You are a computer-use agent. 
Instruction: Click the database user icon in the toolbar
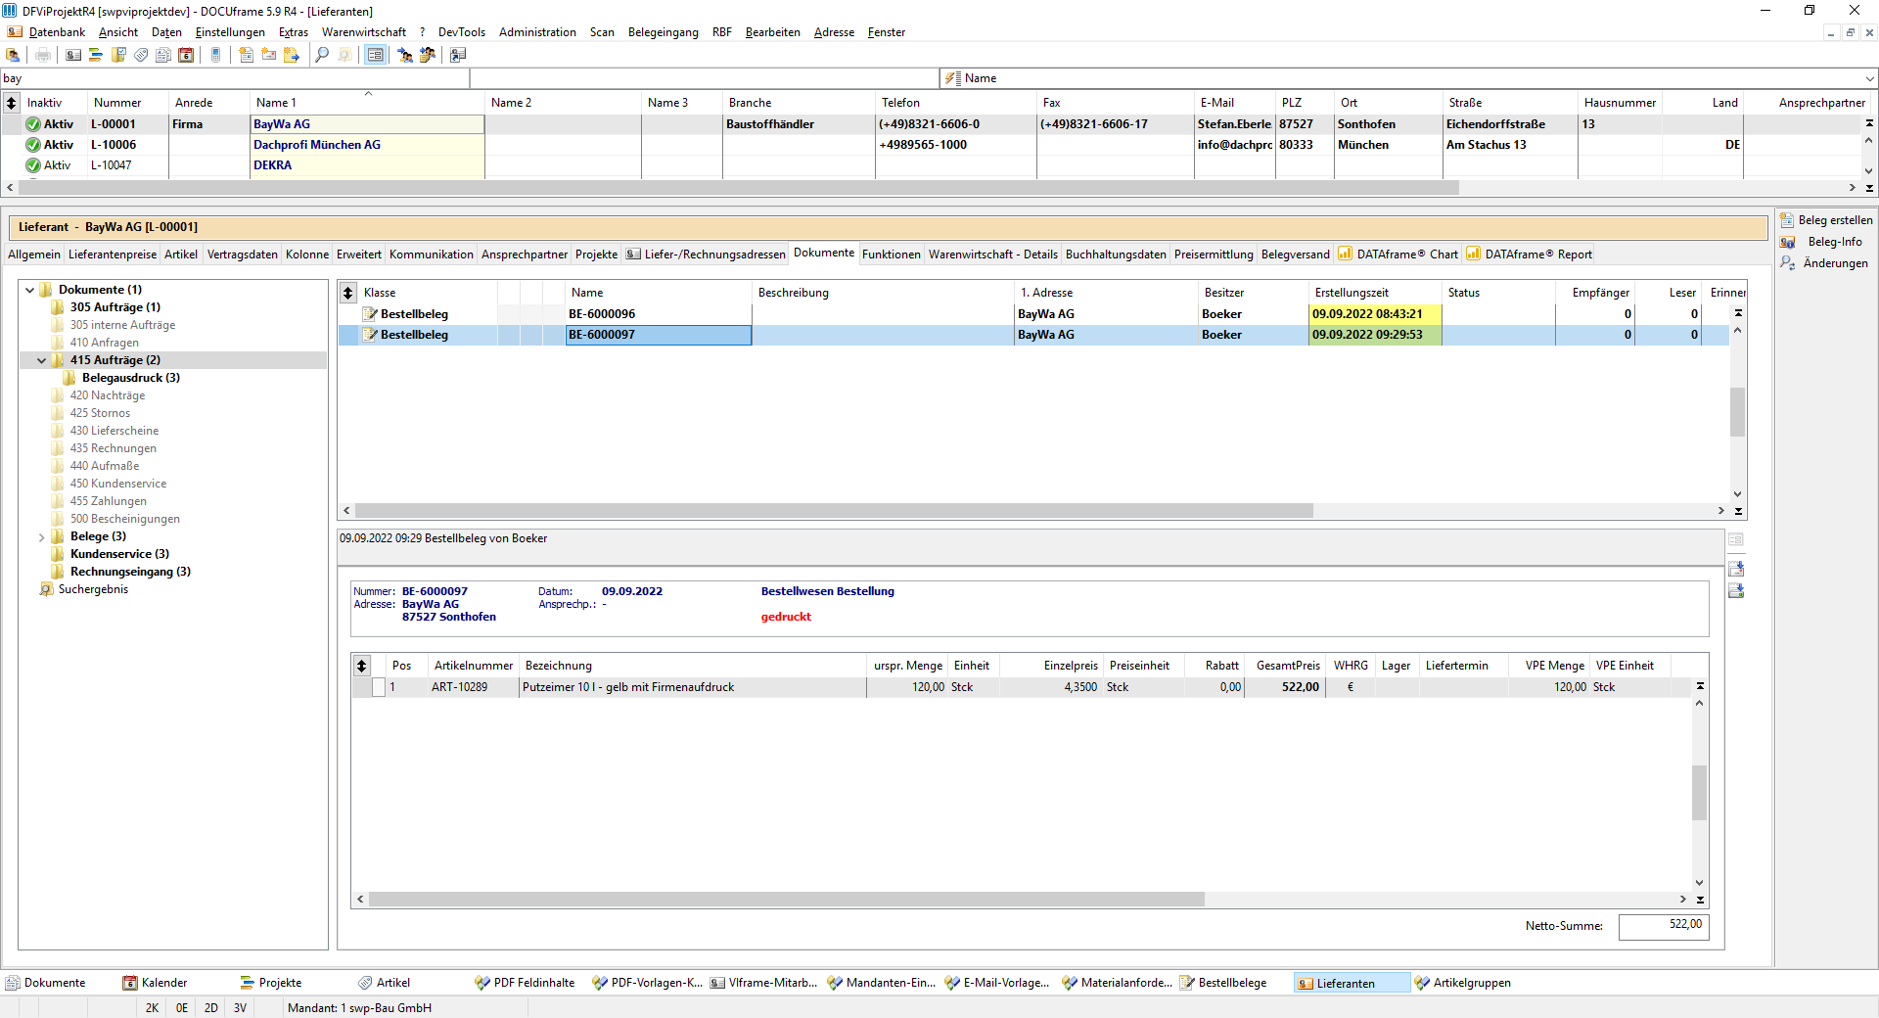(13, 55)
